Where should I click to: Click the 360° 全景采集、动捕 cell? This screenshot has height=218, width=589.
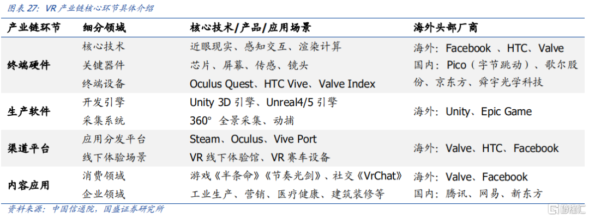coord(242,121)
